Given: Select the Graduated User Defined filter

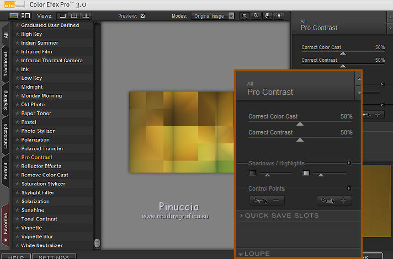Looking at the screenshot, I should pos(50,25).
